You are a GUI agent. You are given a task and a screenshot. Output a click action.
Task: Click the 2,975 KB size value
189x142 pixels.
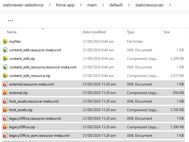point(177,76)
